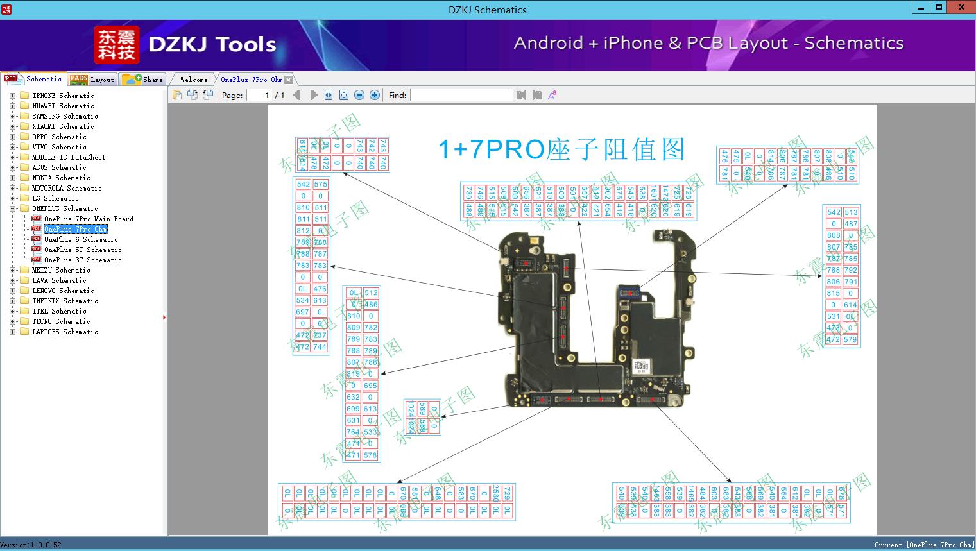
Task: Click the folder icon beside NOKIA Schematic
Action: (x=24, y=178)
